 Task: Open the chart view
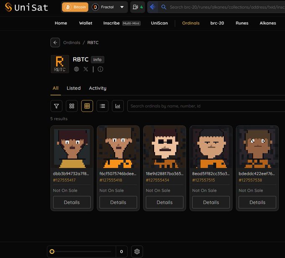[118, 106]
